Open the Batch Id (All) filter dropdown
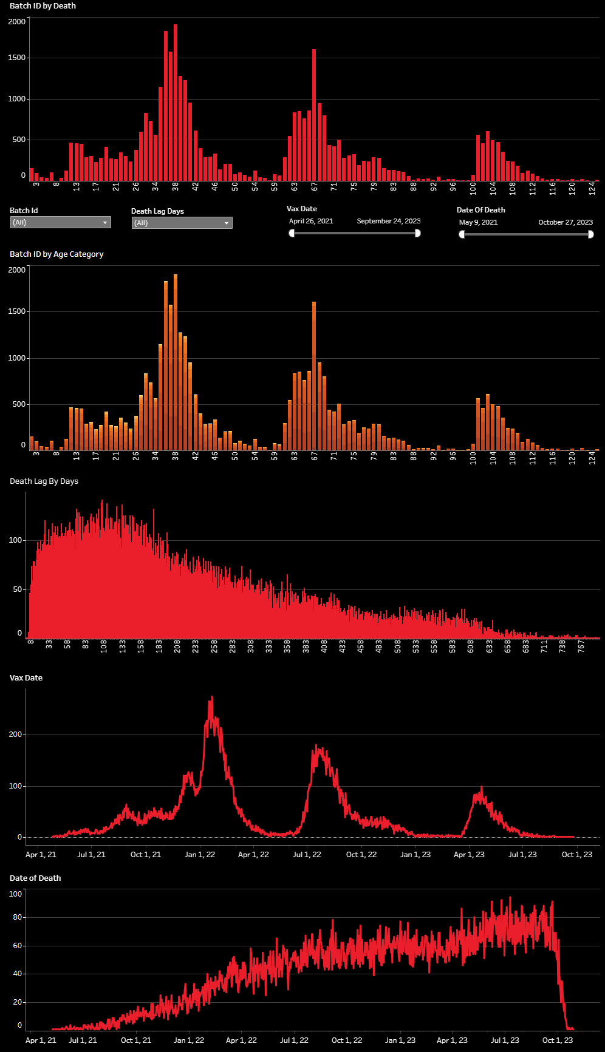This screenshot has width=605, height=1052. [x=61, y=223]
